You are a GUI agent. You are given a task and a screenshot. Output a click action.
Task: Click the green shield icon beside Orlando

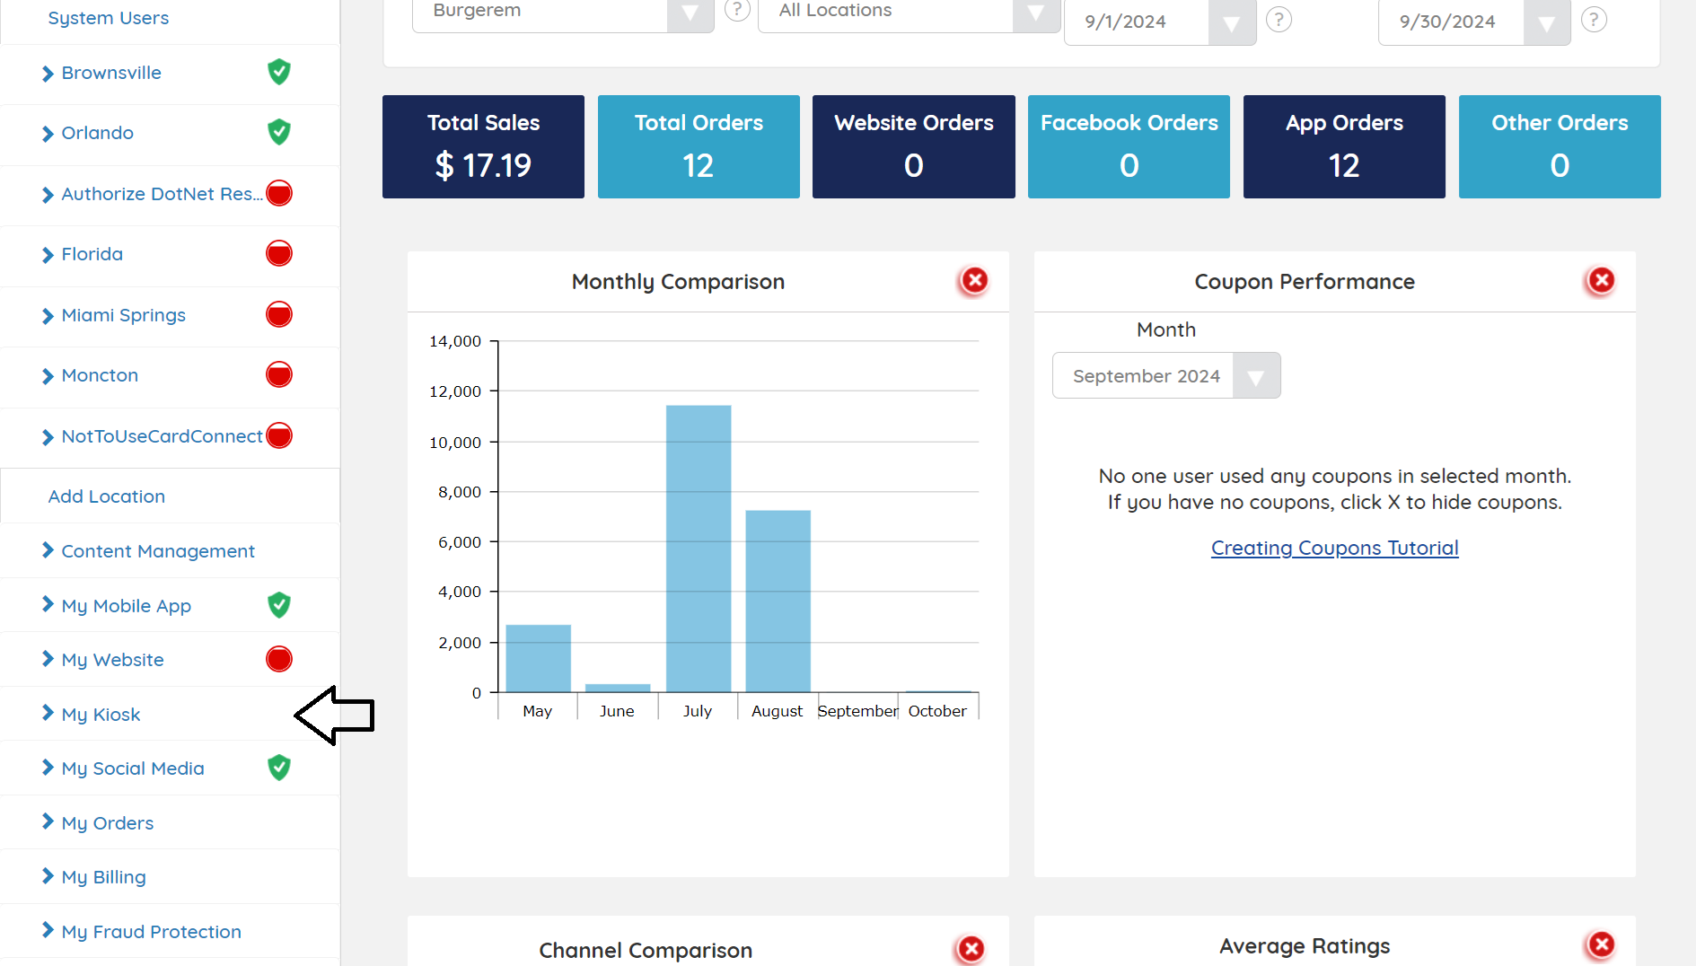coord(279,132)
